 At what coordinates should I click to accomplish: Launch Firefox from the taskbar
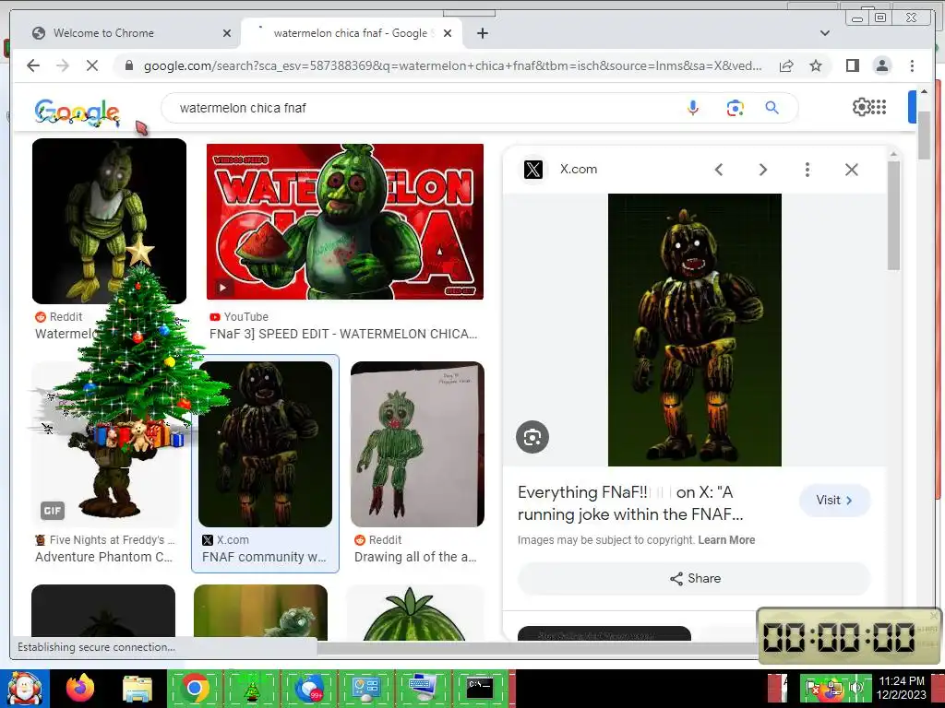(80, 689)
